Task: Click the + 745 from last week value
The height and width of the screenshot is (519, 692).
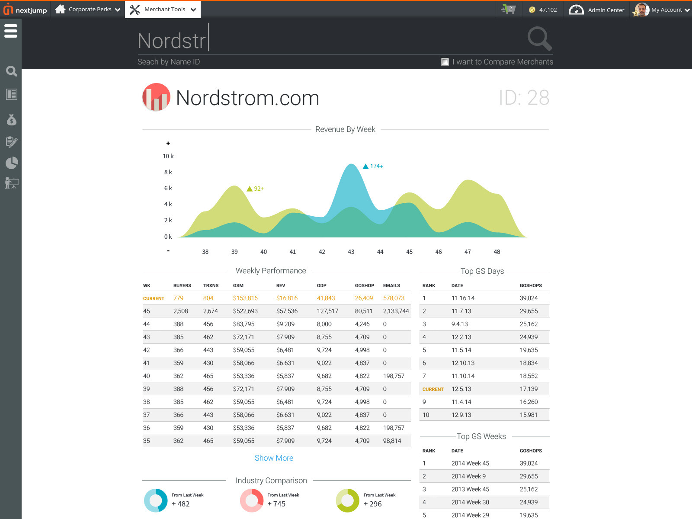Action: (277, 504)
